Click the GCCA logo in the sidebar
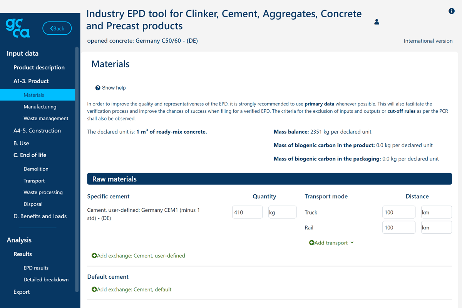Viewport: 462px width, 308px height. [17, 28]
